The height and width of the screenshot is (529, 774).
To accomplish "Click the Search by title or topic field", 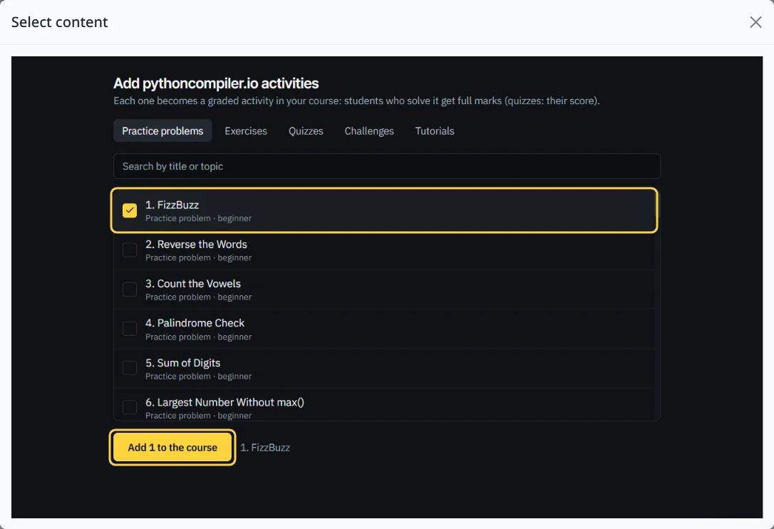I will [386, 166].
